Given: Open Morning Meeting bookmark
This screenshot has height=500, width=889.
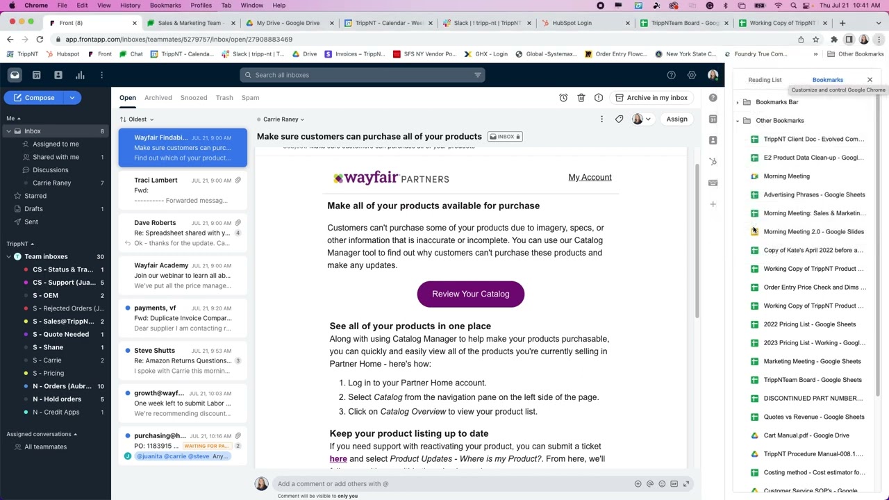Looking at the screenshot, I should point(786,176).
